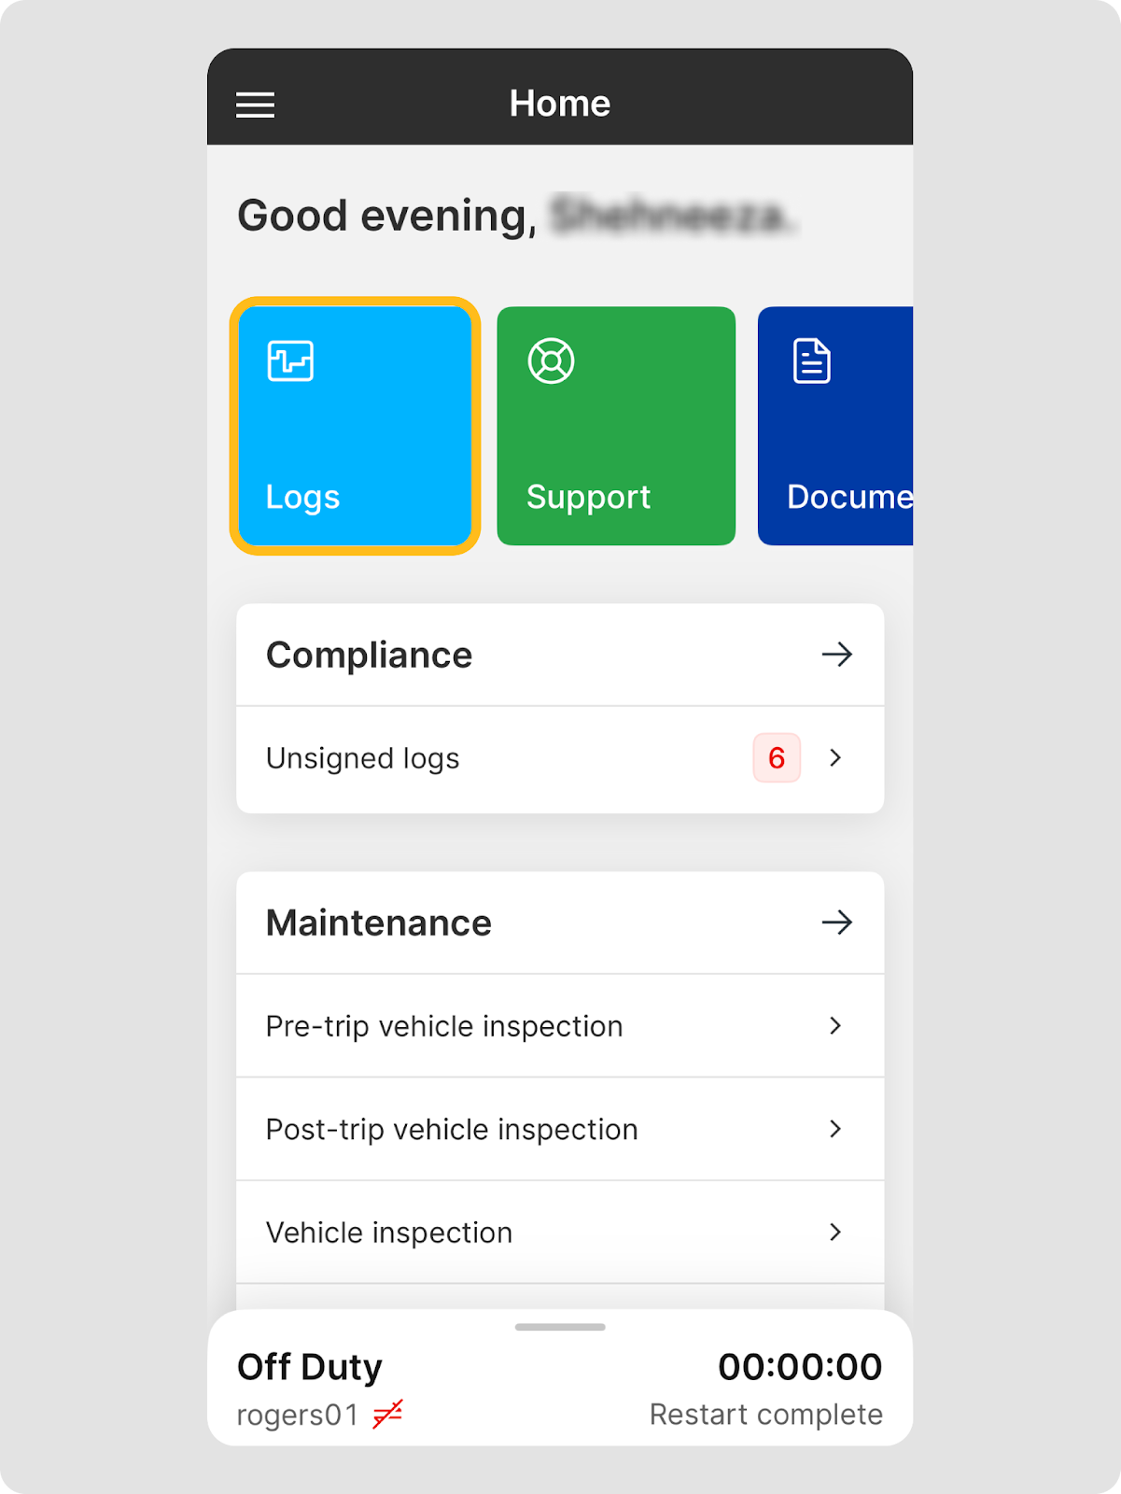Tap the Documents page icon
Screen dimensions: 1121x1494
pos(812,361)
